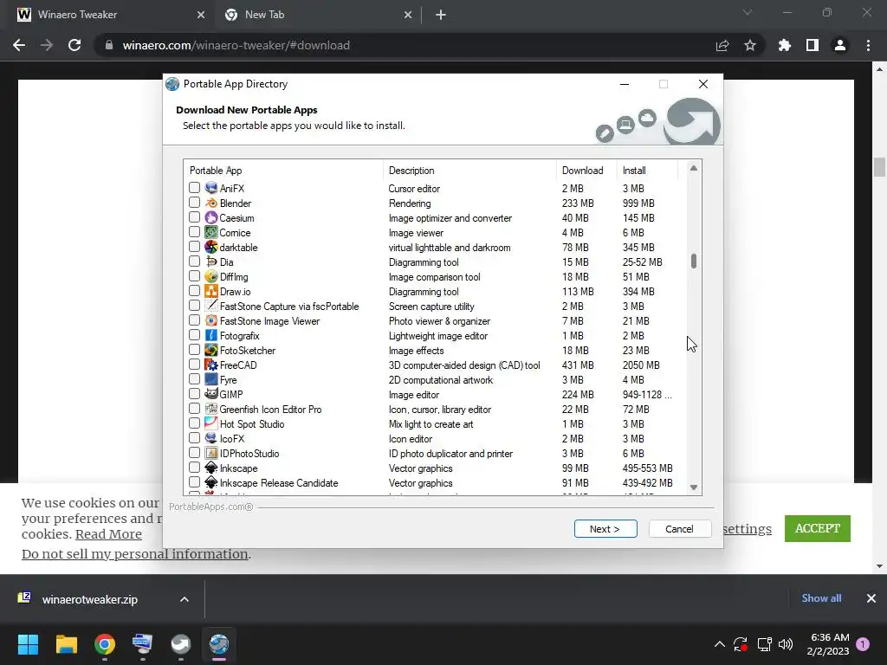Click the taskbar clock showing 6:36 AM
Screen dimensions: 887x665
tap(828, 644)
